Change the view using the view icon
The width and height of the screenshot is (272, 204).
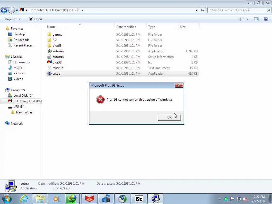242,19
